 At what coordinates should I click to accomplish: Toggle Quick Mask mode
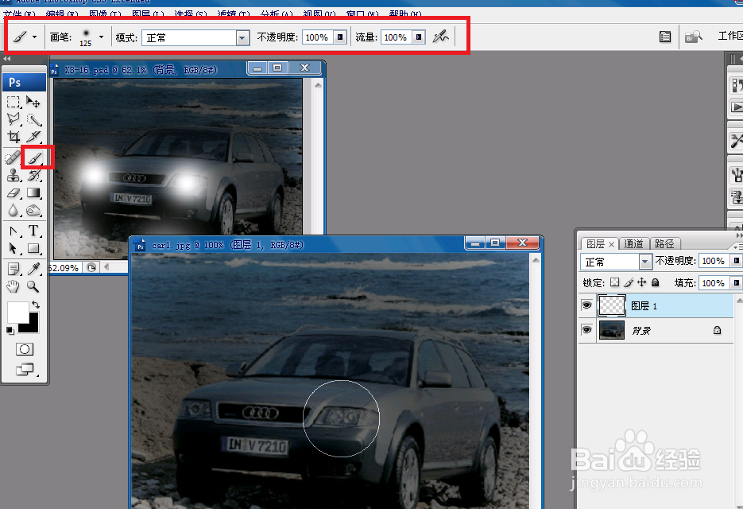24,350
